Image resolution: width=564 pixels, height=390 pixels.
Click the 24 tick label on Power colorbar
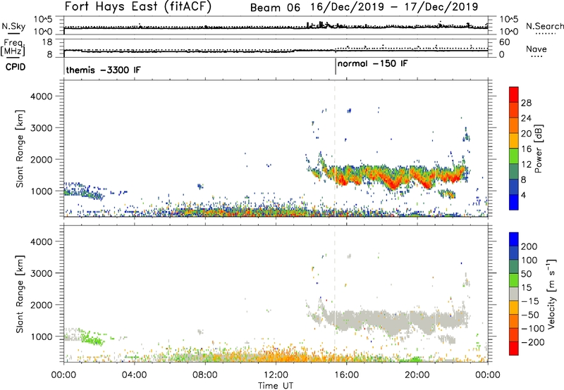pos(526,118)
